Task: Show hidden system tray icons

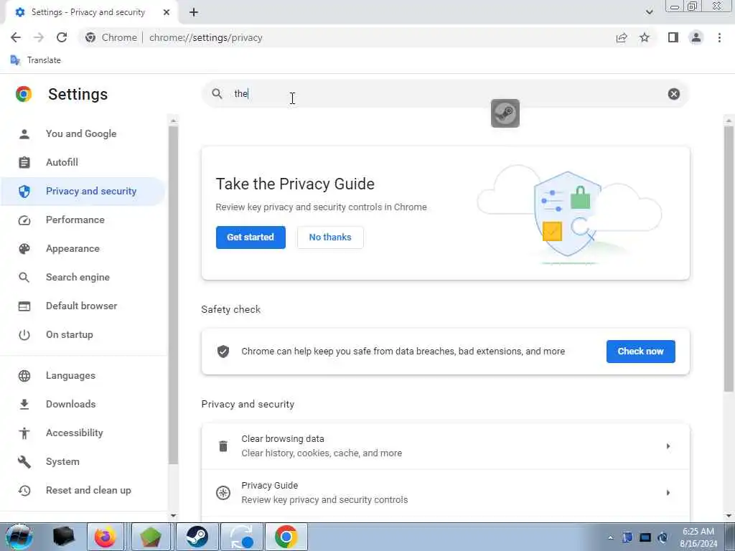Action: (610, 537)
